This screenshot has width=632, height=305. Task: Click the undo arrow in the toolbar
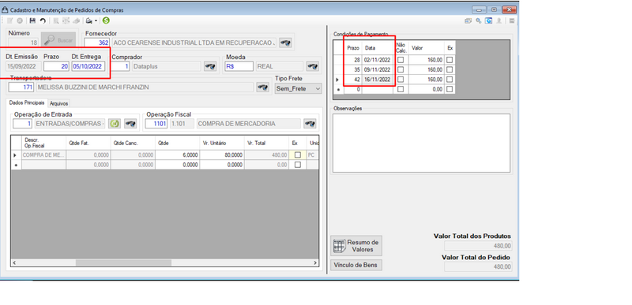click(43, 20)
